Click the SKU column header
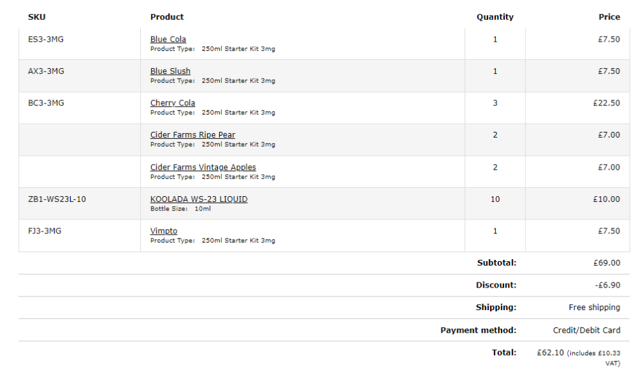This screenshot has height=384, width=643. tap(37, 17)
